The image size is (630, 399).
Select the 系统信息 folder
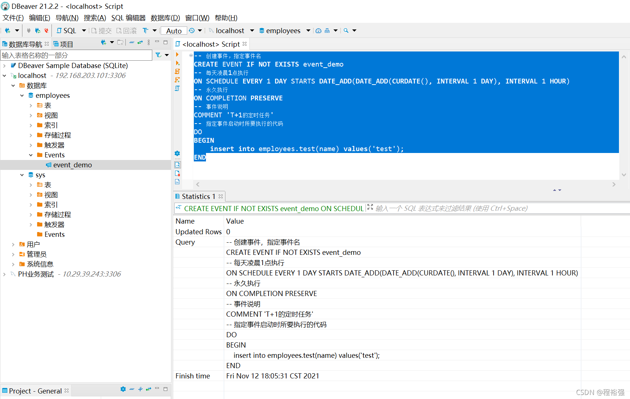(x=40, y=264)
